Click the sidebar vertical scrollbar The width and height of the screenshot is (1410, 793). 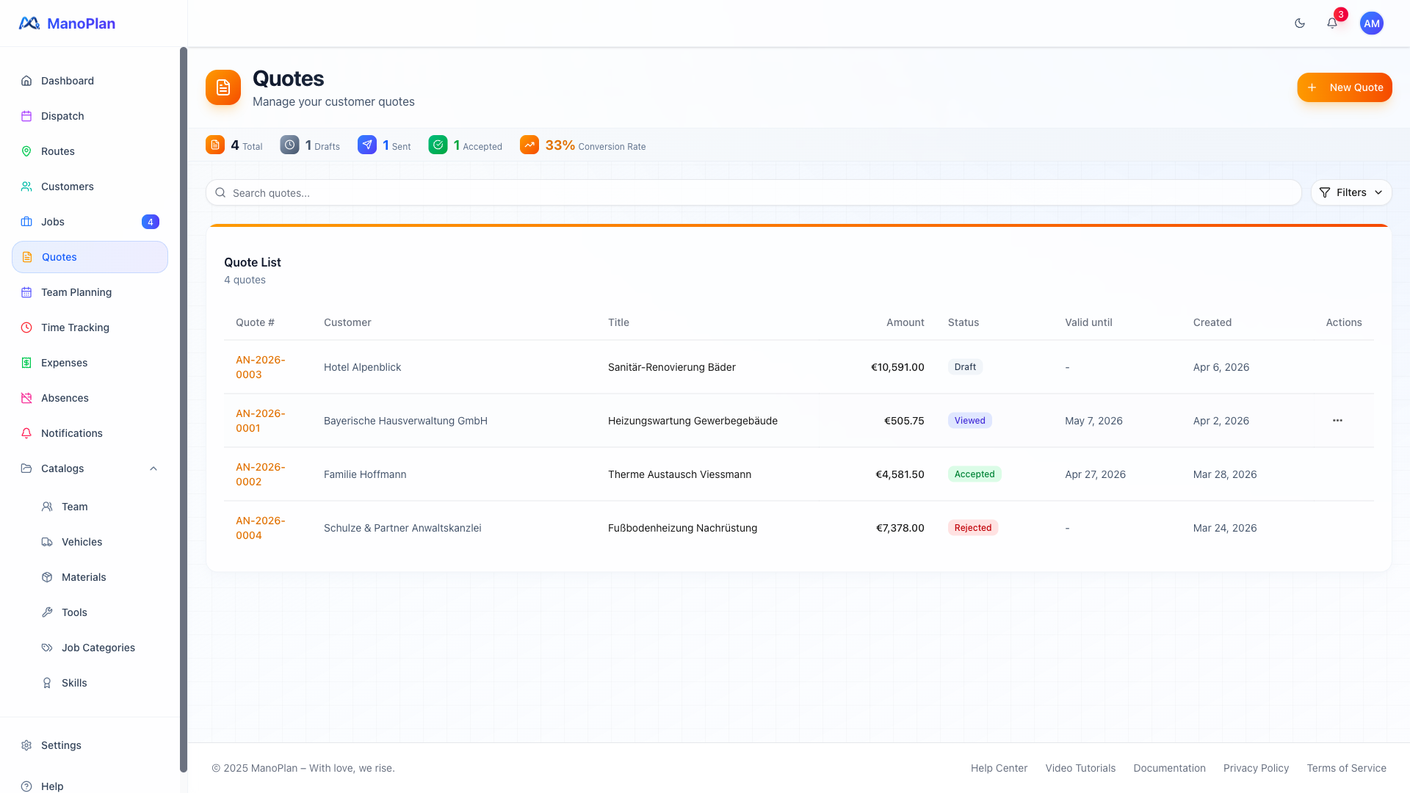pyautogui.click(x=184, y=408)
